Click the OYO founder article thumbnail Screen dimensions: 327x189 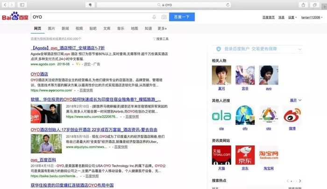point(46,144)
